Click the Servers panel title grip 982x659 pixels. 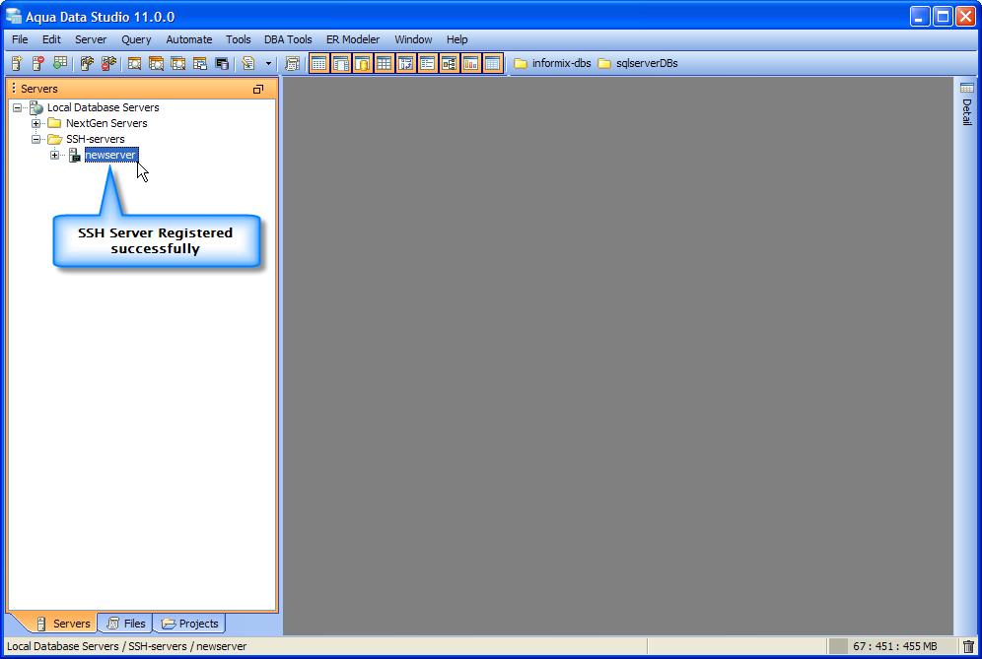click(x=13, y=89)
